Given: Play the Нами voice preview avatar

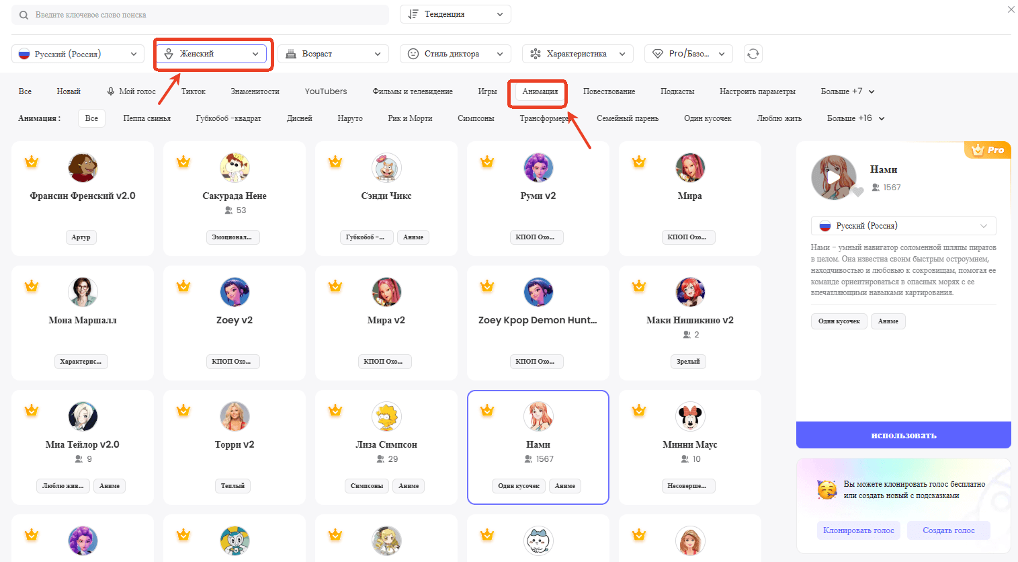Looking at the screenshot, I should pos(833,177).
